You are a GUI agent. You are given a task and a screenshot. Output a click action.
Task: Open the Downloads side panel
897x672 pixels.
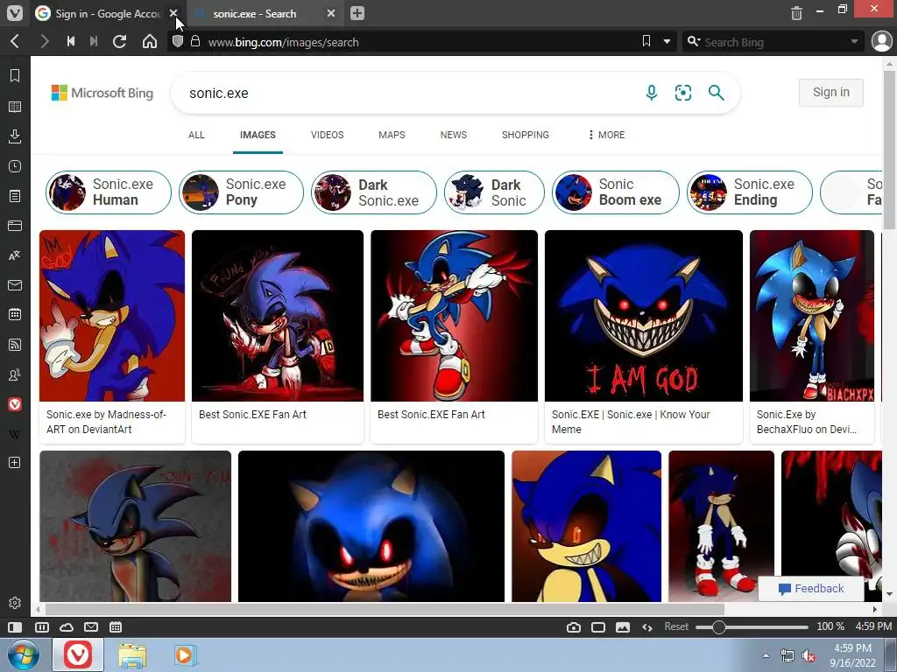[x=15, y=136]
